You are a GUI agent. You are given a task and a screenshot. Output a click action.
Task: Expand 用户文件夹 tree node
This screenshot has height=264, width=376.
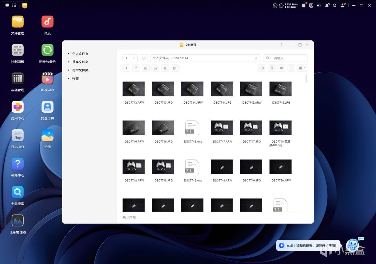pos(68,70)
